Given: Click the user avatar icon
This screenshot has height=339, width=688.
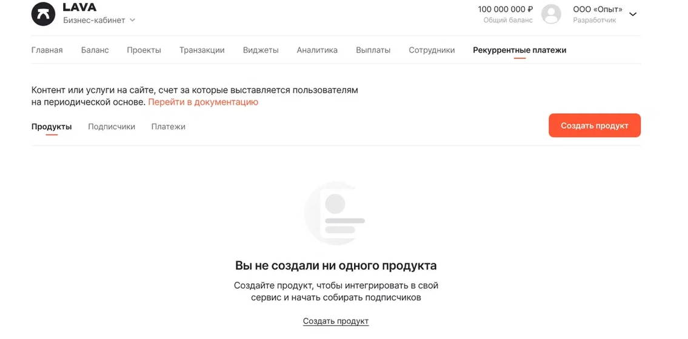Looking at the screenshot, I should coord(551,14).
